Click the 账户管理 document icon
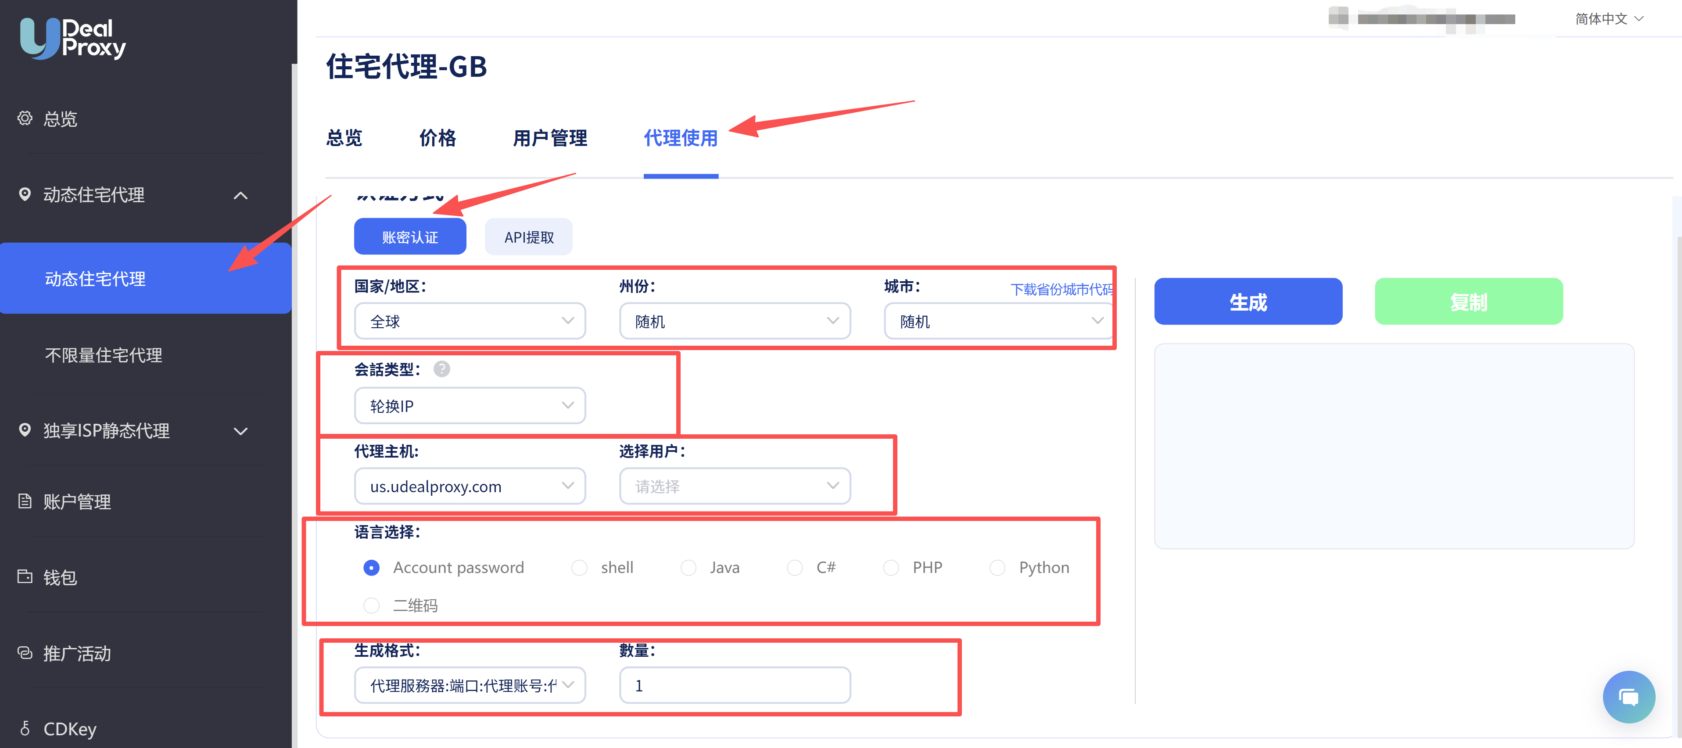Image resolution: width=1682 pixels, height=748 pixels. pyautogui.click(x=25, y=501)
